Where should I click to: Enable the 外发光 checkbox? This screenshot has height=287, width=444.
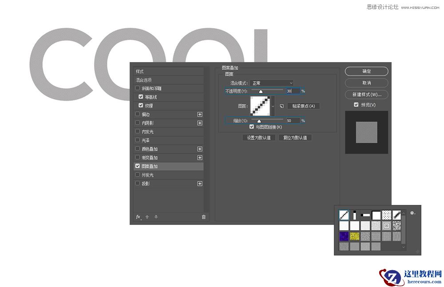click(137, 174)
